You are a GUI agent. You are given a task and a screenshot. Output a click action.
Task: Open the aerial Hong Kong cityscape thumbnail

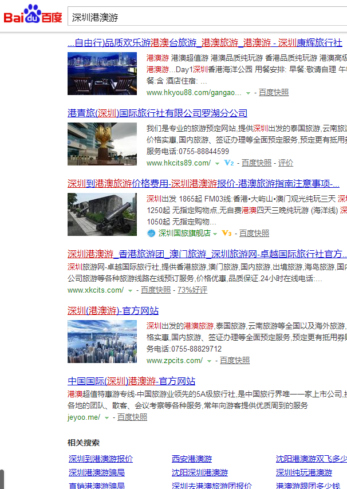[x=102, y=342]
